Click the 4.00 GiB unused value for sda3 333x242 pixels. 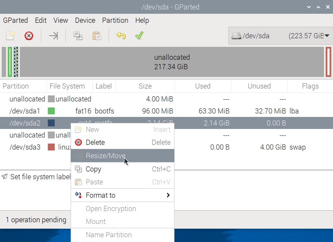point(273,147)
